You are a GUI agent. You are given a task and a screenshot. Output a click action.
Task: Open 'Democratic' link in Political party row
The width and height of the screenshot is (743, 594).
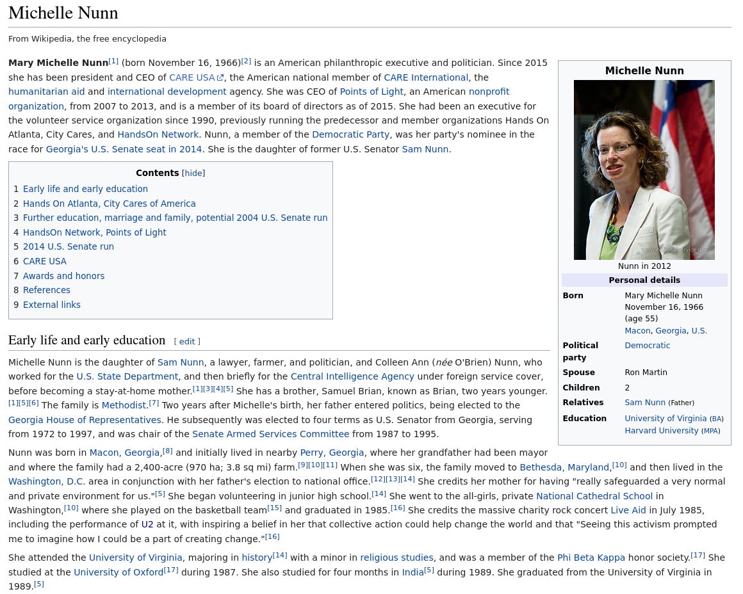(648, 346)
